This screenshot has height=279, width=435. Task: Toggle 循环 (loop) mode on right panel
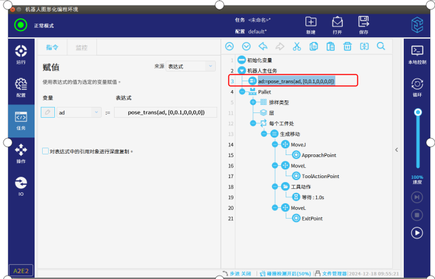point(417,87)
